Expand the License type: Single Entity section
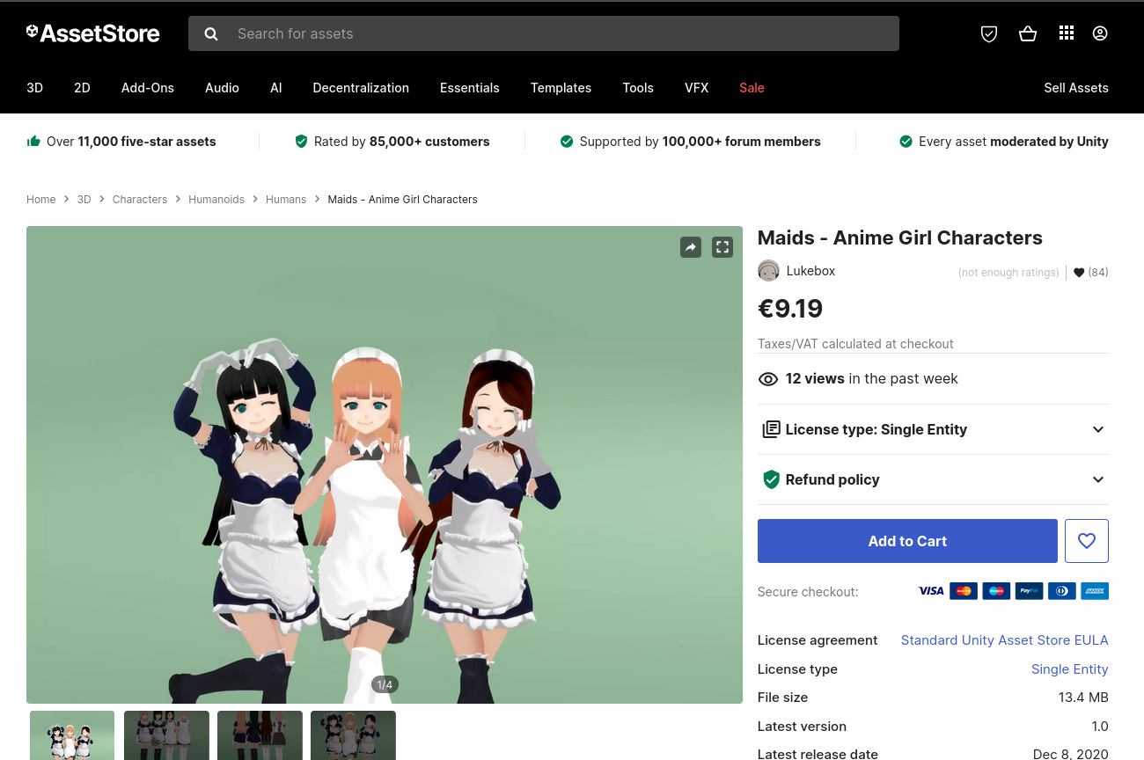Screen dimensions: 1144x760 click(933, 429)
